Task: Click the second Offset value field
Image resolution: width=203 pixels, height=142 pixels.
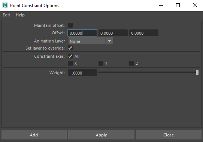Action: (113, 33)
